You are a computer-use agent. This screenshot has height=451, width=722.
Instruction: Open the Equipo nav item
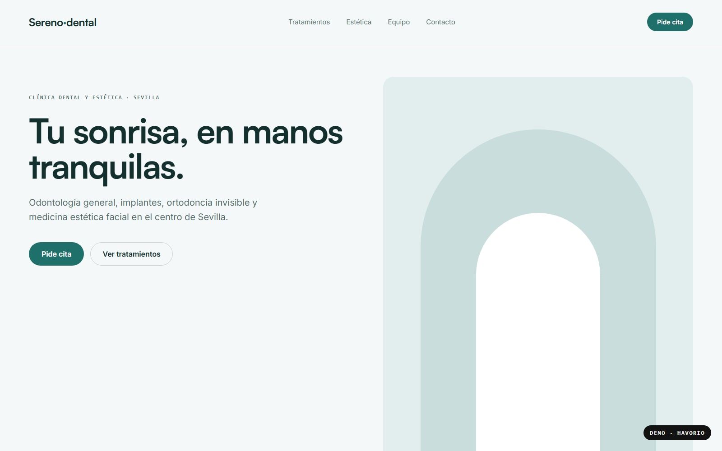pyautogui.click(x=399, y=22)
